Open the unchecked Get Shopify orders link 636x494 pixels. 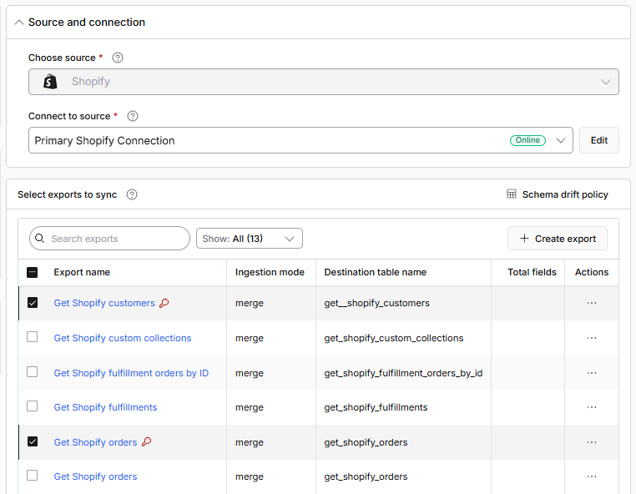tap(95, 476)
